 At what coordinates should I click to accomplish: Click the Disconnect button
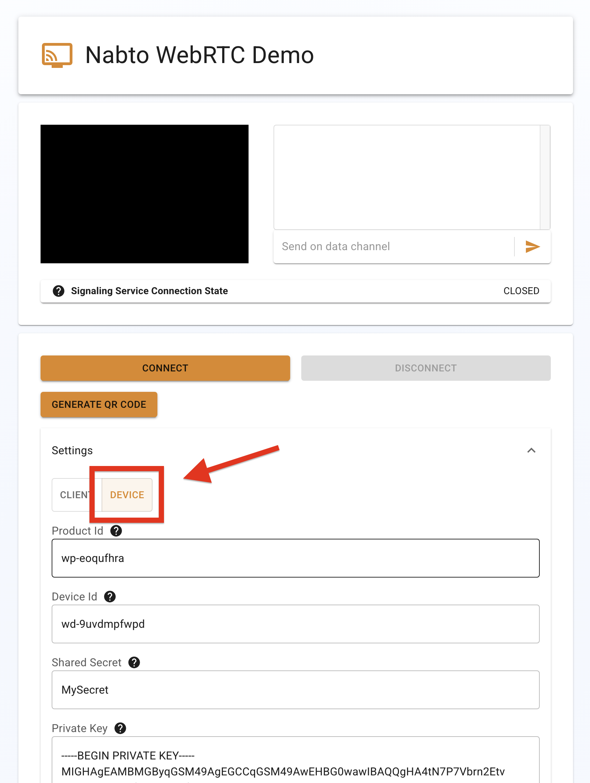click(x=426, y=368)
